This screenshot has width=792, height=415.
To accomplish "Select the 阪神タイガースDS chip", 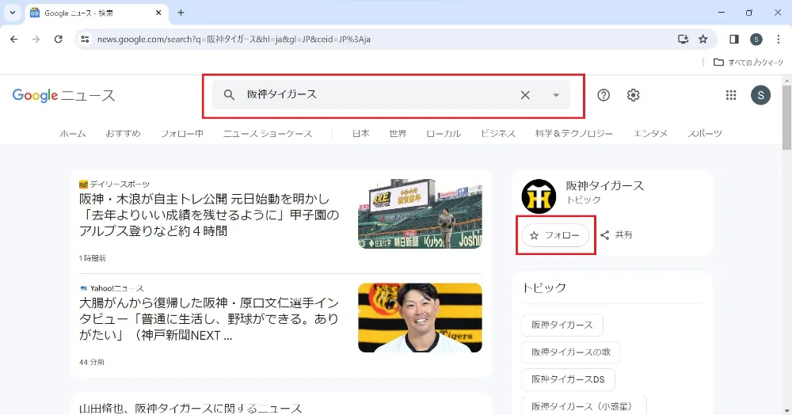I will coord(568,379).
